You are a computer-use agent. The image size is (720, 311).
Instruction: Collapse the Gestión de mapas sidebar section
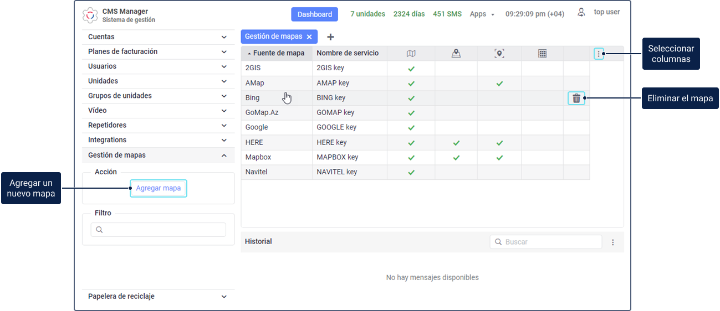pos(224,155)
